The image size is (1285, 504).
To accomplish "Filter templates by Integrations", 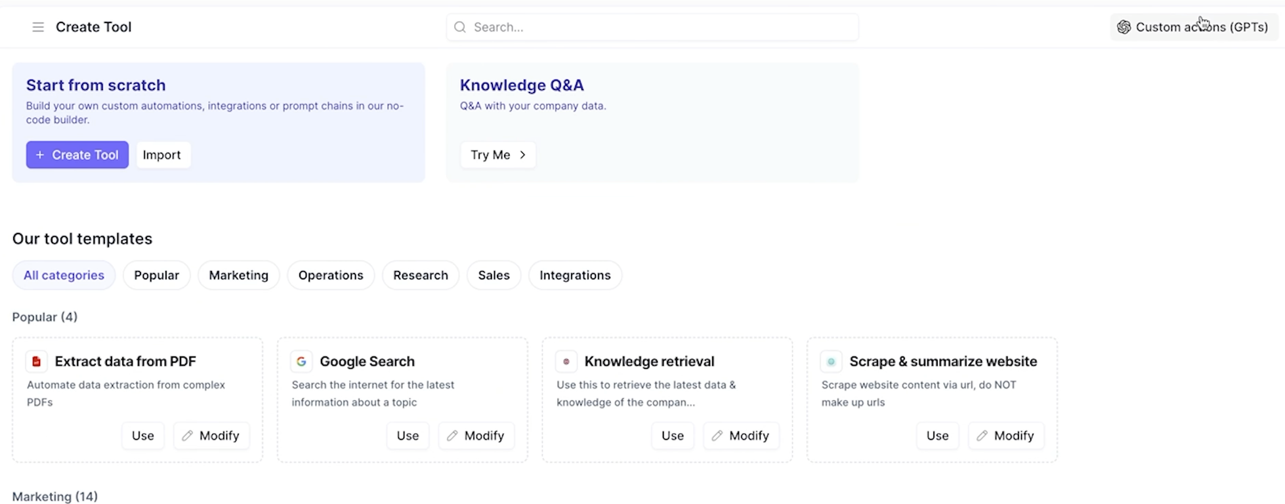I will (575, 275).
